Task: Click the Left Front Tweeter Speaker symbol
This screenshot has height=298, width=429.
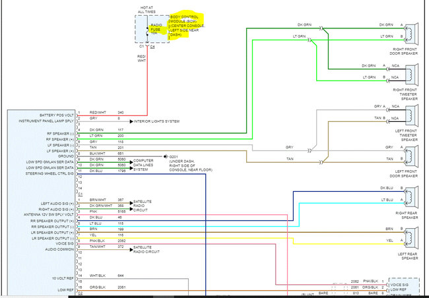Action: [x=412, y=115]
